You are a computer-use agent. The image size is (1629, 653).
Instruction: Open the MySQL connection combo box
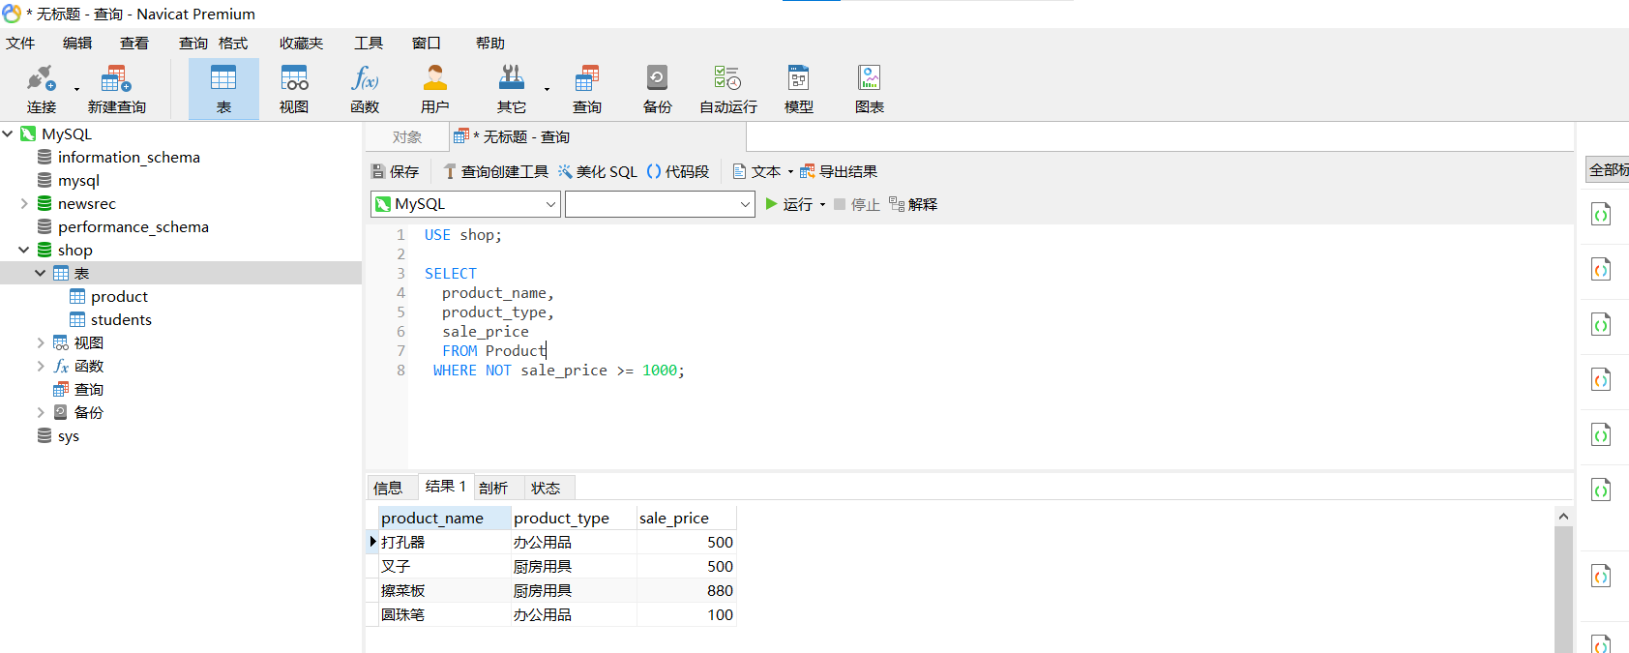465,204
